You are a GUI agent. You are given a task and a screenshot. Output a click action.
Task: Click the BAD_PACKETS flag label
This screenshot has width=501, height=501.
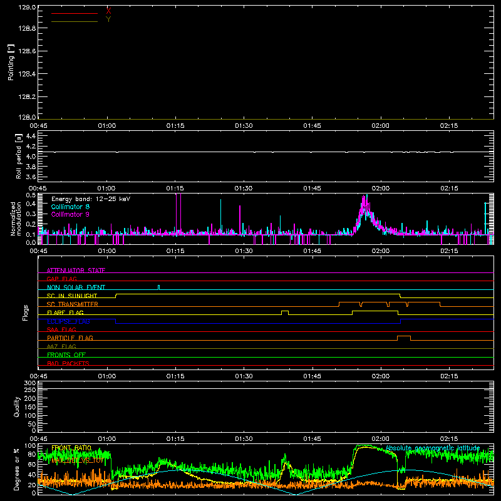(x=68, y=363)
